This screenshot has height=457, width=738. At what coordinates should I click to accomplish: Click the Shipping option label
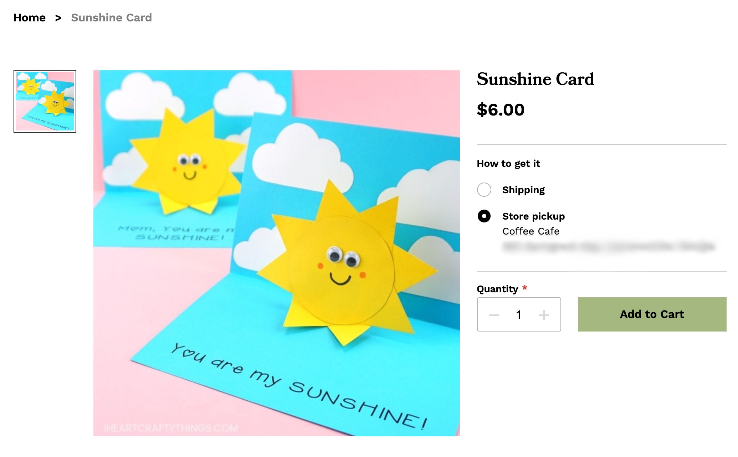523,190
